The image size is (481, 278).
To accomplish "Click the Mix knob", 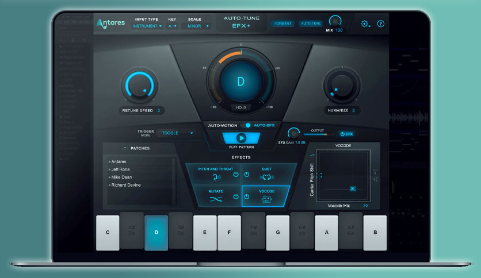I will pyautogui.click(x=335, y=21).
